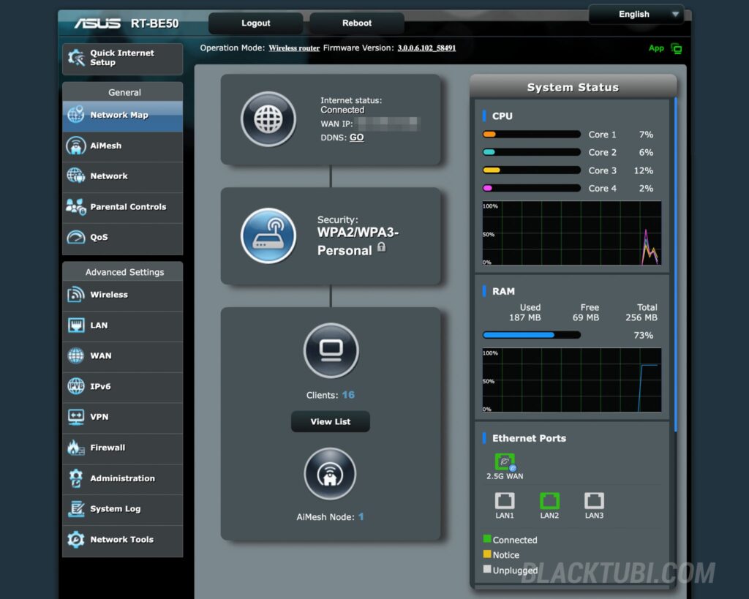Click the Reboot button
749x599 pixels.
357,23
